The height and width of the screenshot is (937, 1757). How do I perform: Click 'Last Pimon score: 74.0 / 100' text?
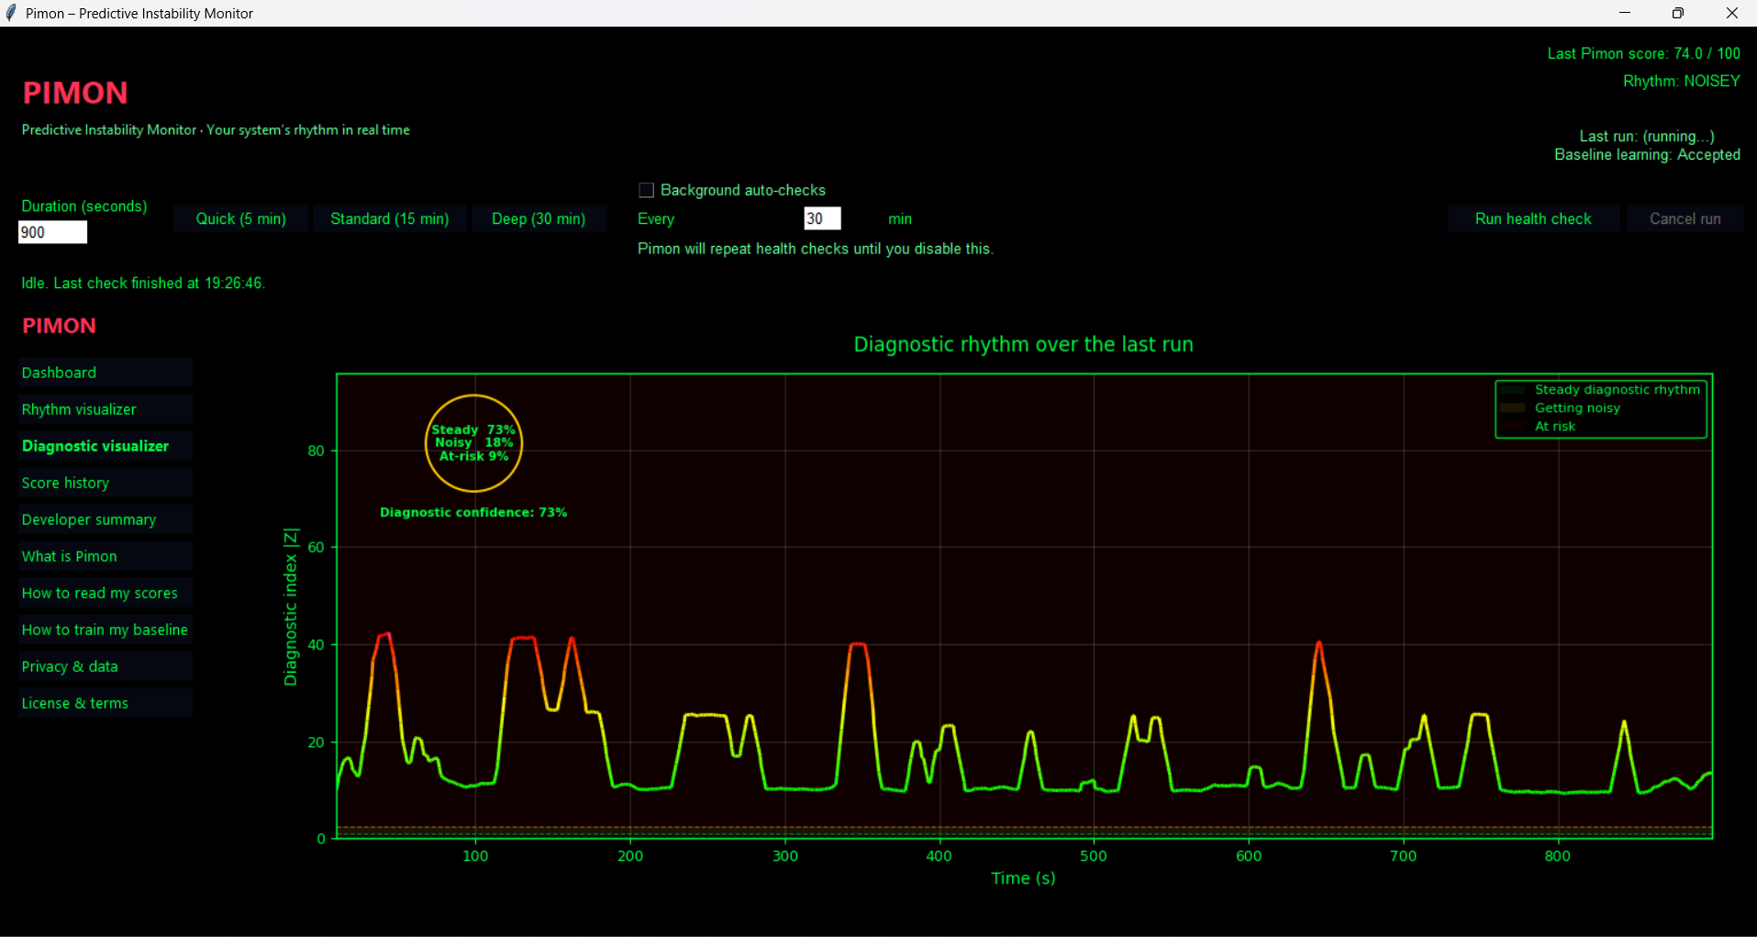1643,53
